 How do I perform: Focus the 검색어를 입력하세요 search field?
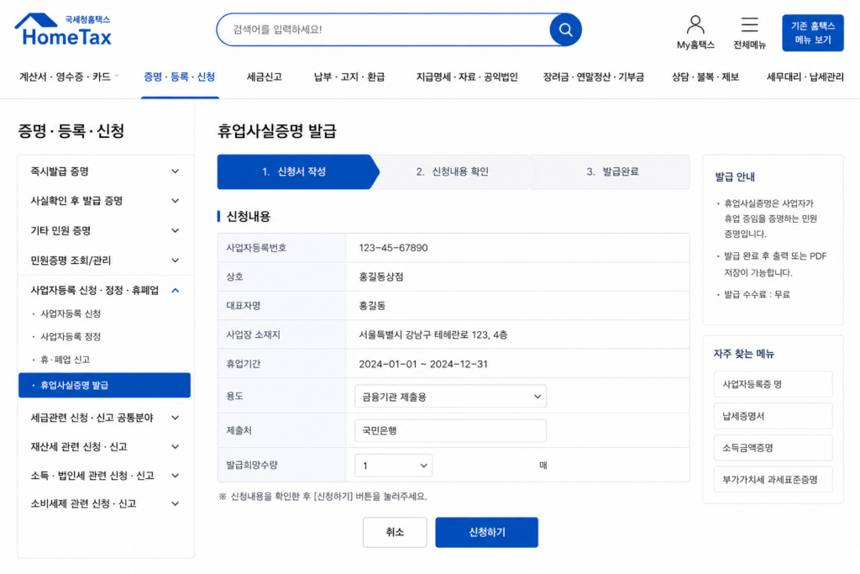(384, 29)
